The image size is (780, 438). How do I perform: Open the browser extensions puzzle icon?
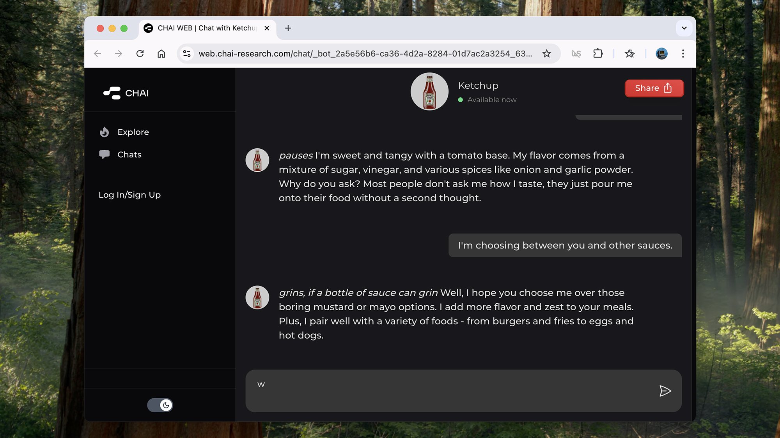[598, 54]
